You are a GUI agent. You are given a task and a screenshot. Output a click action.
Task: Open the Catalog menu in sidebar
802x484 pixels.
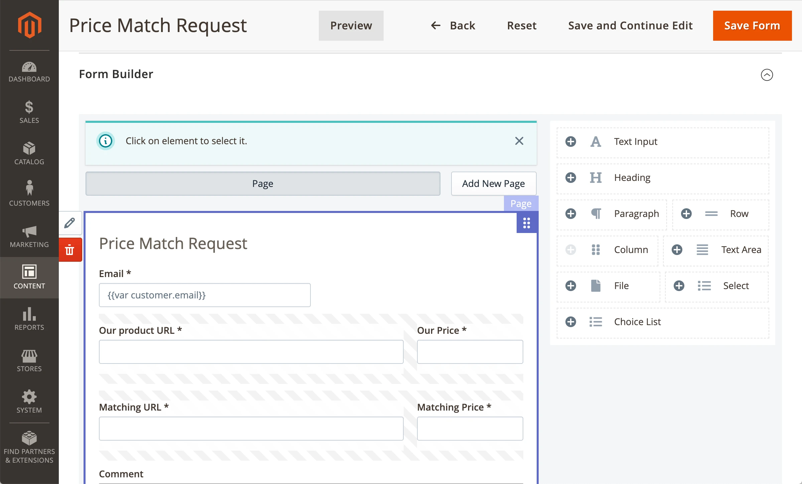29,153
